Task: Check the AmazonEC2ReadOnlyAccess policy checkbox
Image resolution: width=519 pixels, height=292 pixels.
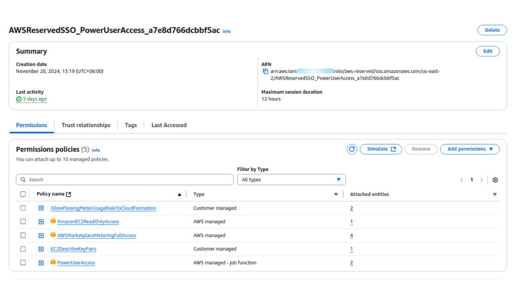Action: coord(23,222)
